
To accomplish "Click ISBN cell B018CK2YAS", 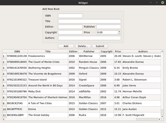I will click(x=17, y=103).
